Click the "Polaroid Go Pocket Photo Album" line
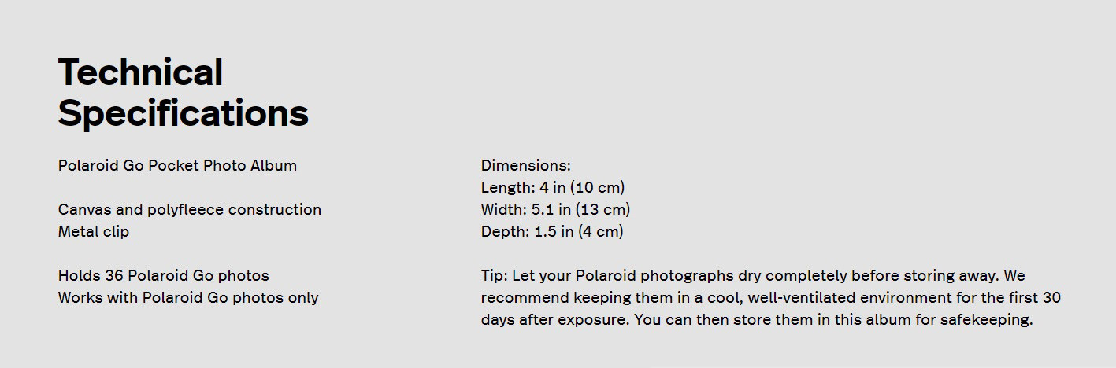 177,166
